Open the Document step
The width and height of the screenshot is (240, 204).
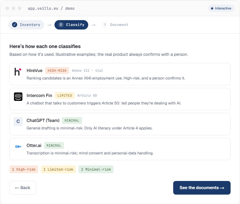[115, 25]
